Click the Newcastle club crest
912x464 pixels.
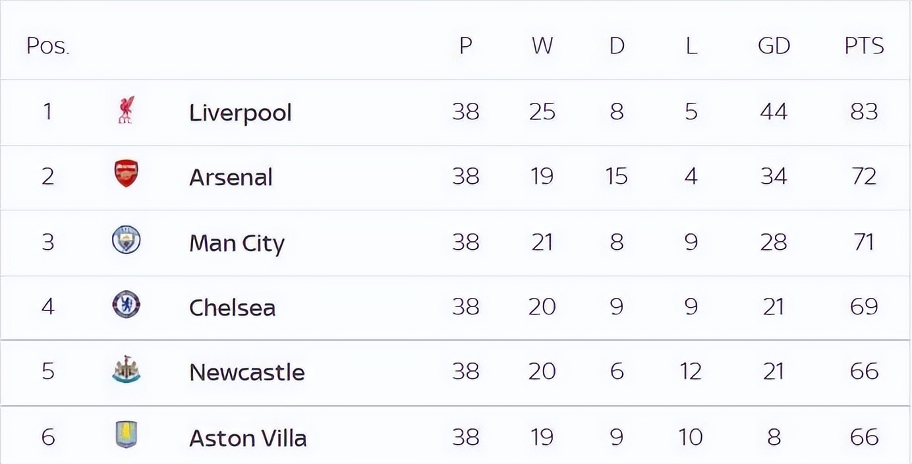pos(126,370)
